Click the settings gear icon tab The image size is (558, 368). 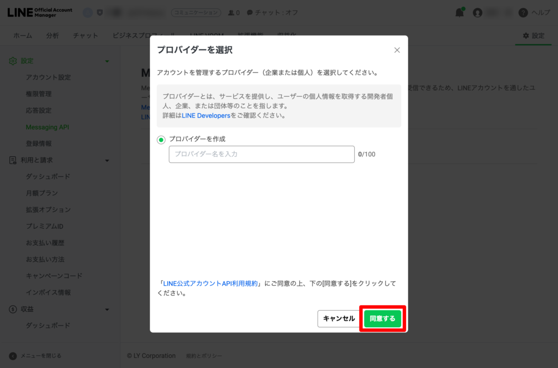[x=526, y=35]
